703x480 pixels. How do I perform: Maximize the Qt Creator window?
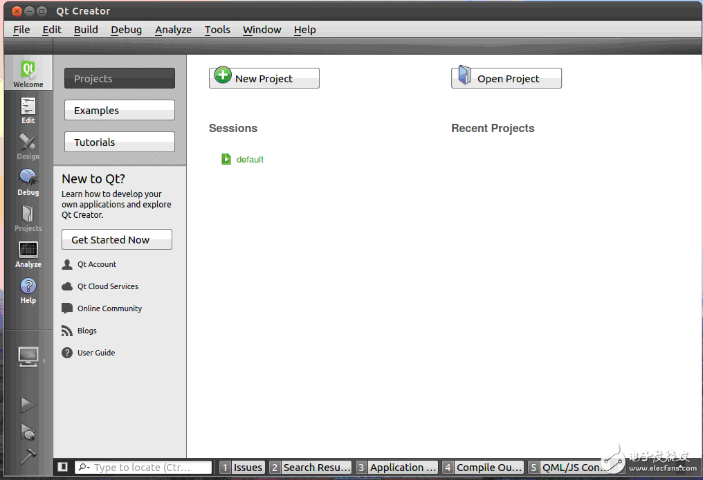click(42, 11)
